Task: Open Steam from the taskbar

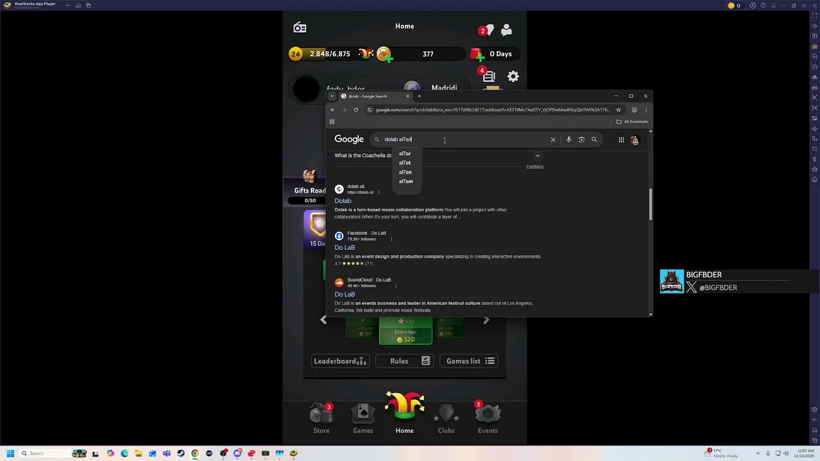Action: (181, 453)
